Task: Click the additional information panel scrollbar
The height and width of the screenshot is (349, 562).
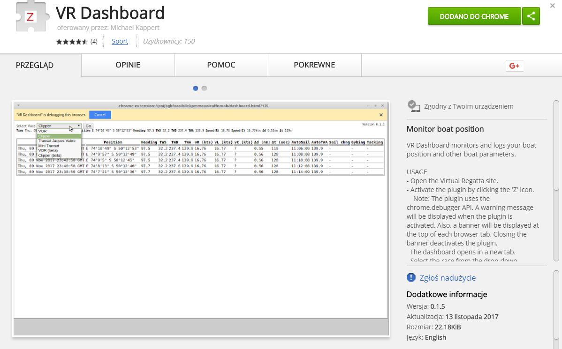Action: click(x=556, y=310)
